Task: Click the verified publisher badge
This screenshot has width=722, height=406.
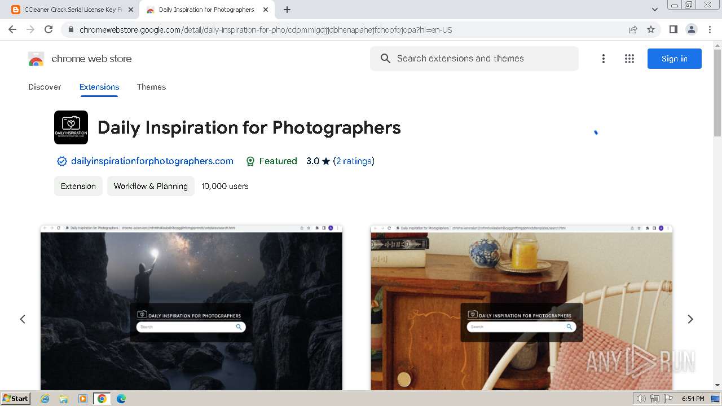Action: click(62, 161)
